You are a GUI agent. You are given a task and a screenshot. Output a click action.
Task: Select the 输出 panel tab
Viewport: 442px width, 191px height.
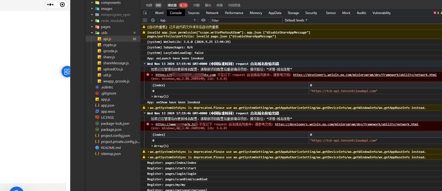[208, 5]
